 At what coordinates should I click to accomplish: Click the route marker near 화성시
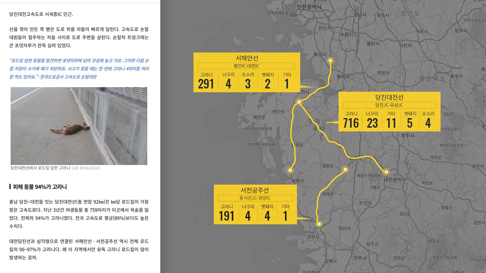coord(330,61)
